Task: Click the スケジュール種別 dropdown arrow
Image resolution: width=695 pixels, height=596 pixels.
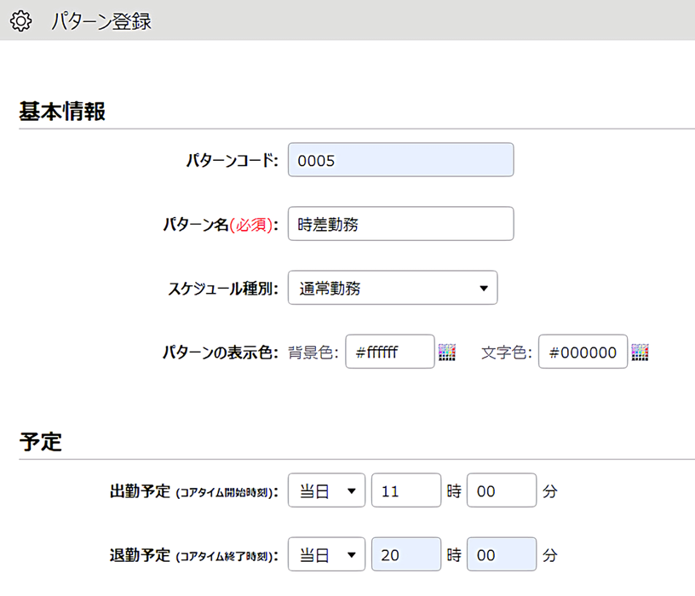Action: click(484, 288)
